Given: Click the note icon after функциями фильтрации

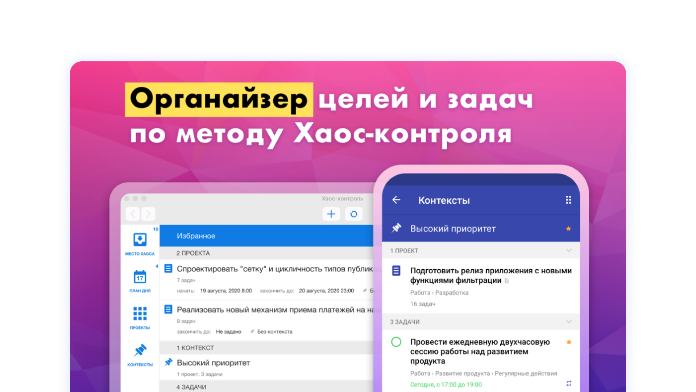Looking at the screenshot, I should (x=507, y=281).
